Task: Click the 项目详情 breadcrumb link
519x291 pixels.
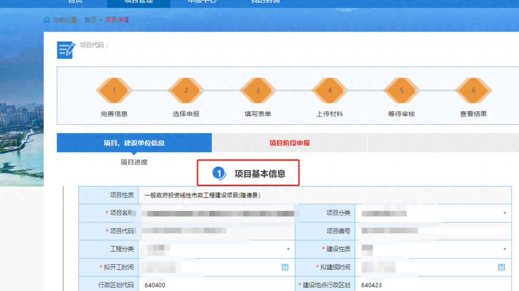Action: pos(117,20)
